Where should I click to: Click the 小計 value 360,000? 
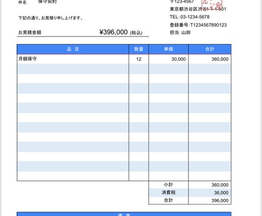(x=220, y=185)
